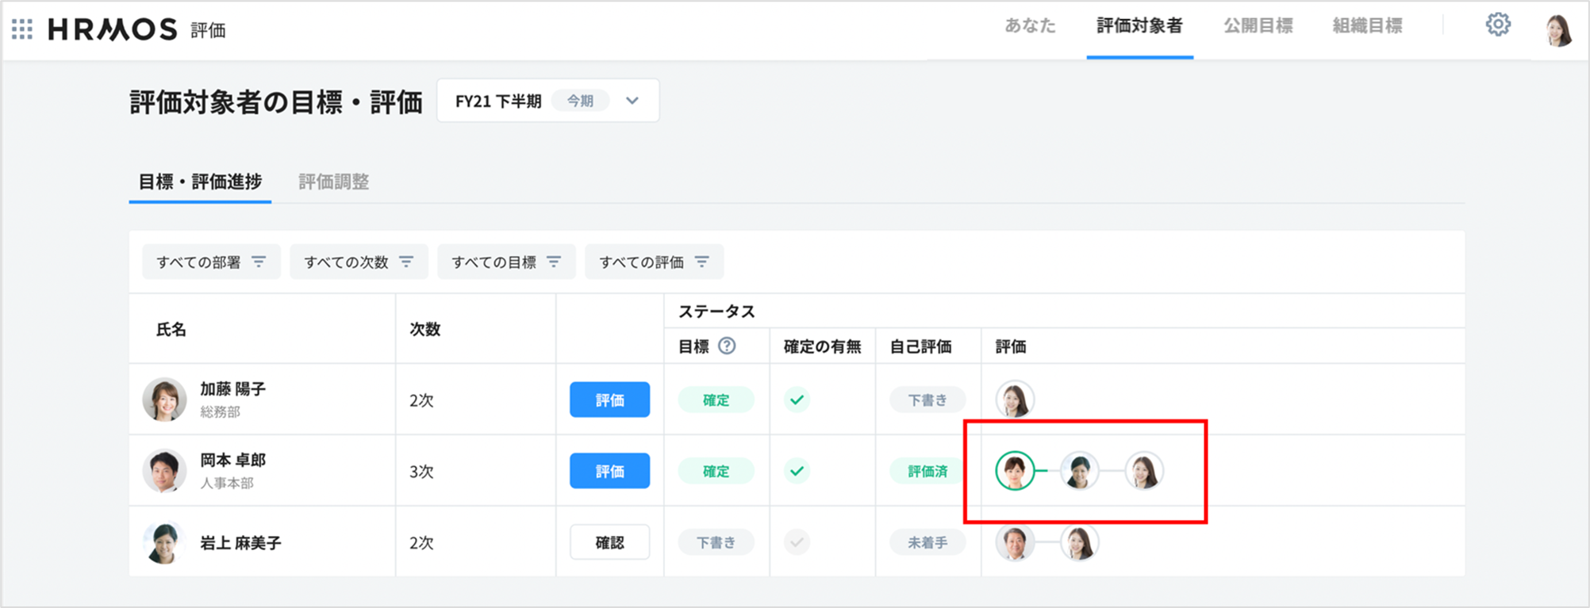1590x608 pixels.
Task: Click 岡本 卓郎's green confirmation checkmark
Action: click(797, 472)
